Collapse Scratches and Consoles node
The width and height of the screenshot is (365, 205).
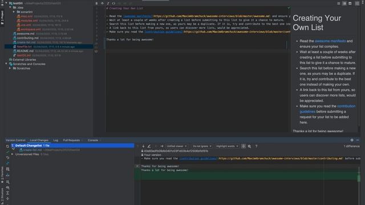pyautogui.click(x=6, y=64)
